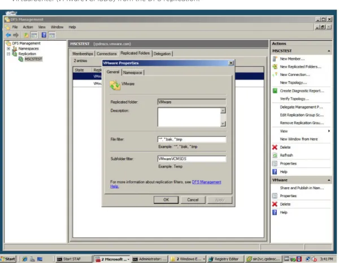This screenshot has height=263, width=339.
Task: Click the Help icon under MSCSTEST actions
Action: click(275, 172)
